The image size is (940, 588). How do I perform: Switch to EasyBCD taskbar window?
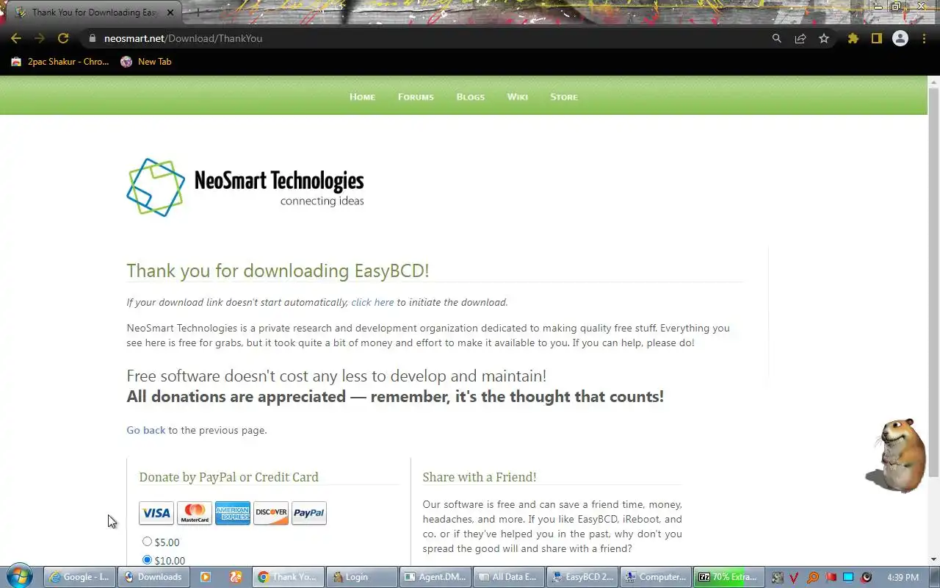click(583, 577)
